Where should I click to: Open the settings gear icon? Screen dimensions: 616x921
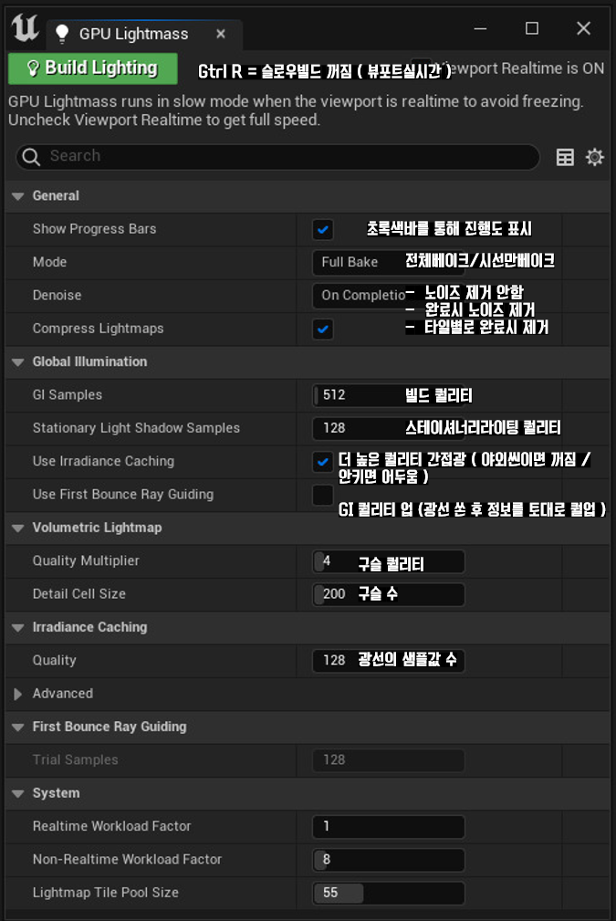595,157
